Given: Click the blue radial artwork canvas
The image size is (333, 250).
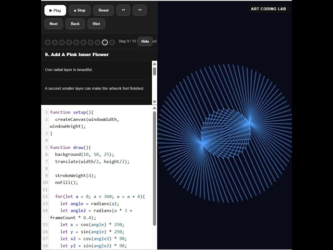Looking at the screenshot, I should pyautogui.click(x=225, y=133).
